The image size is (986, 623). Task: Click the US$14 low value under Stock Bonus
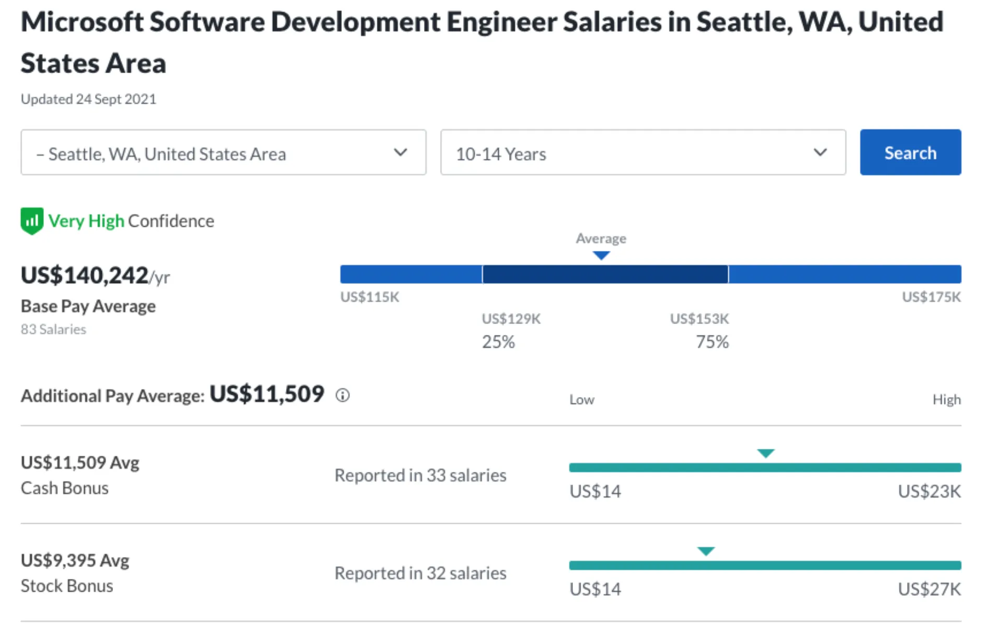[x=595, y=589]
